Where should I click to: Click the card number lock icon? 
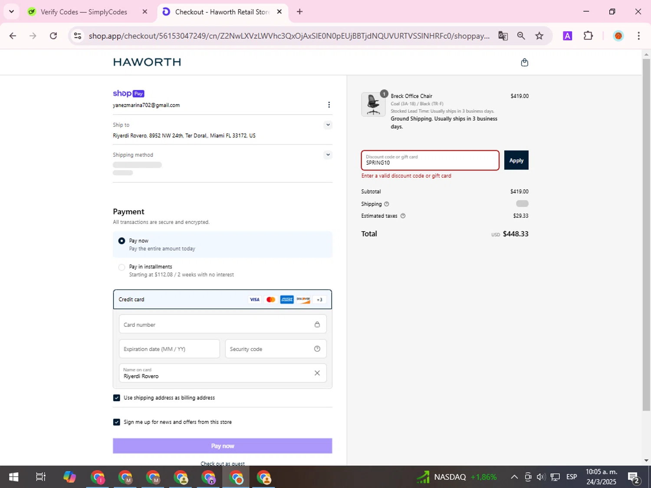(317, 324)
